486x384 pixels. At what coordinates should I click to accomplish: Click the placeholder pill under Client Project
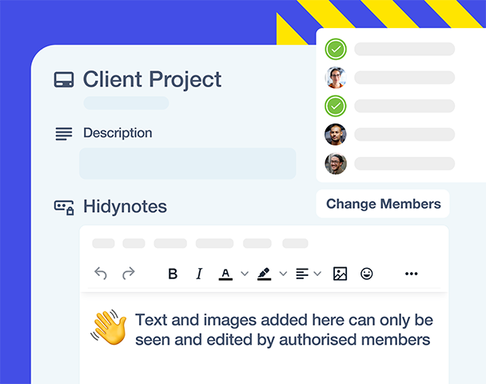pos(126,103)
